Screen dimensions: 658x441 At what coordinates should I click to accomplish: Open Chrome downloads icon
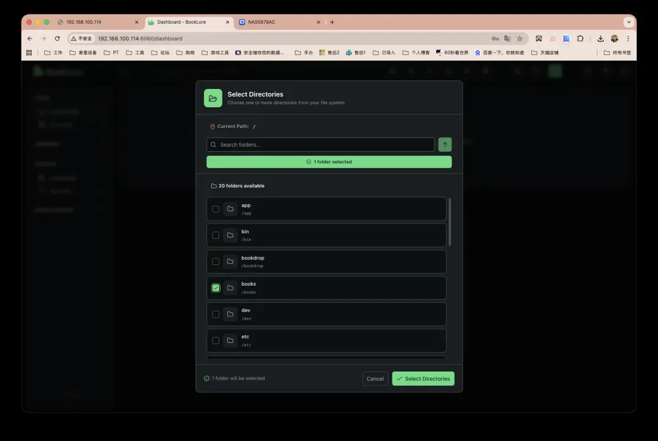(600, 38)
